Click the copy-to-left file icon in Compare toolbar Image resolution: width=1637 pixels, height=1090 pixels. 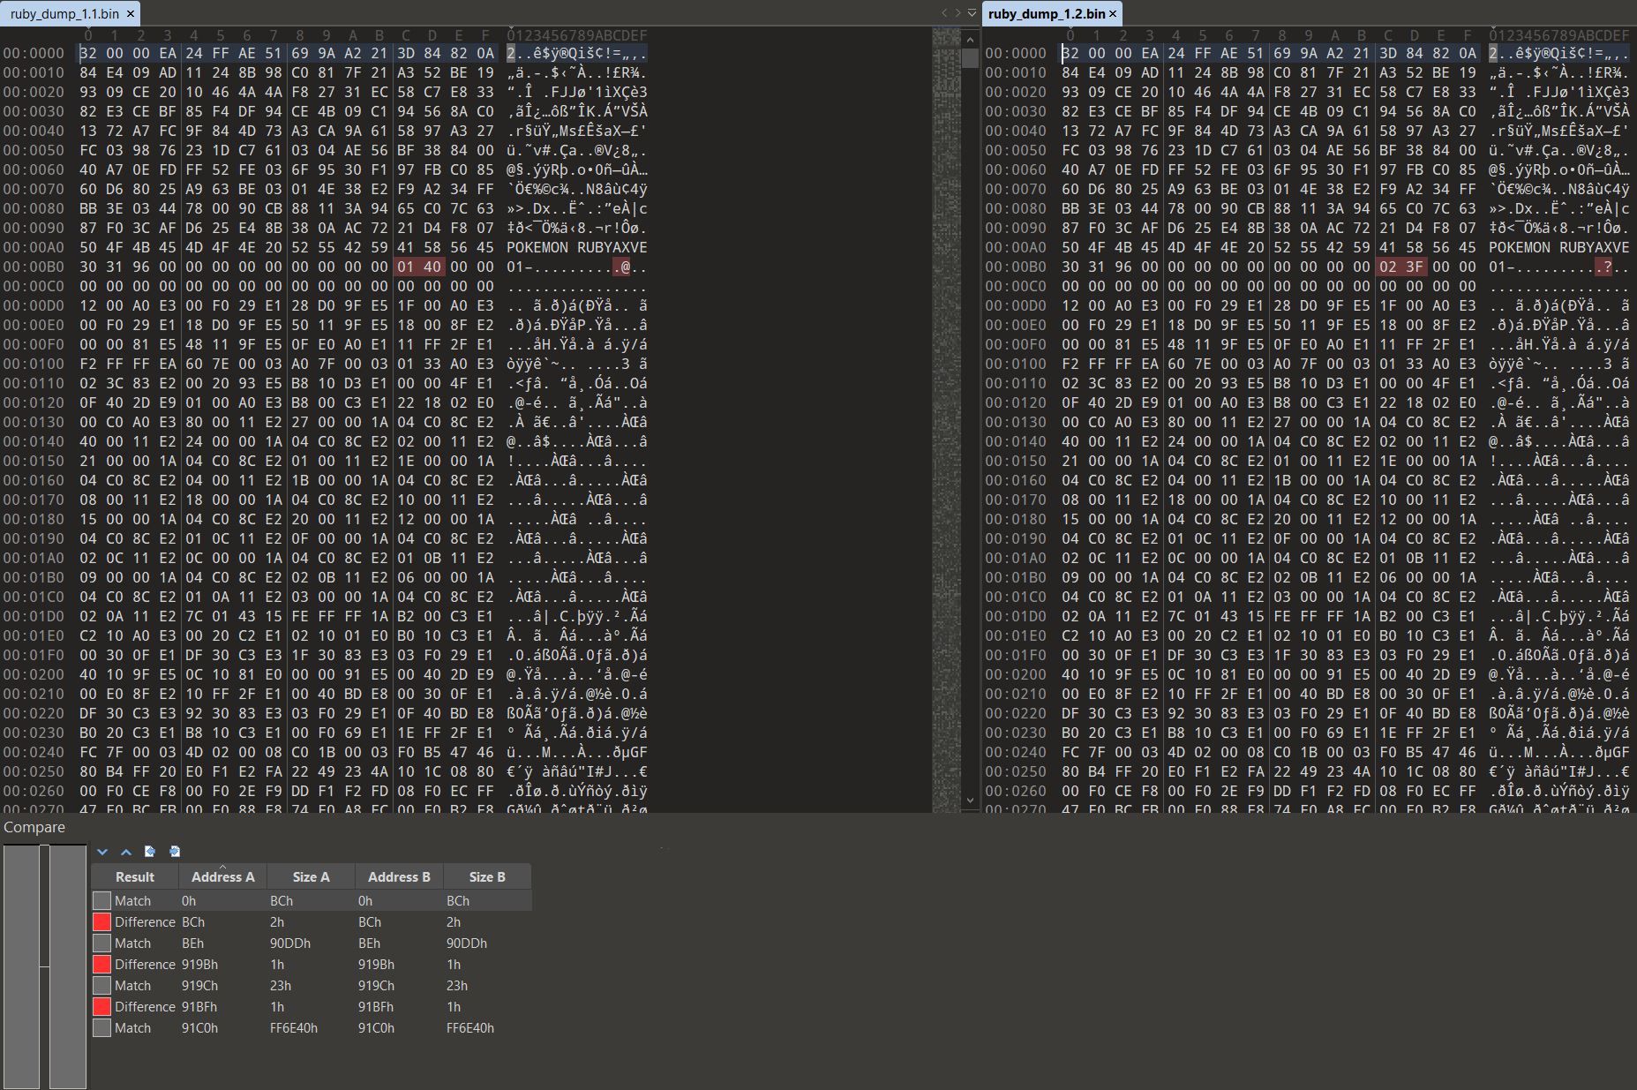[x=150, y=852]
